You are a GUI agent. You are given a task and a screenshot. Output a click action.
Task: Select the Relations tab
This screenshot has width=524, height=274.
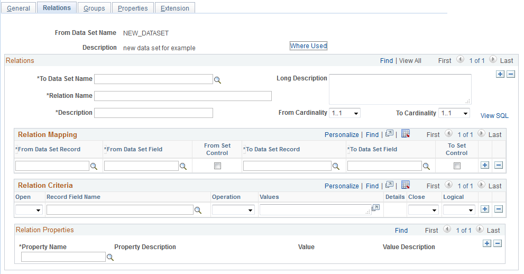pos(57,8)
